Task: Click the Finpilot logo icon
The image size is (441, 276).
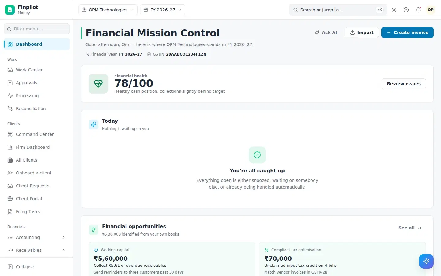Action: [10, 10]
